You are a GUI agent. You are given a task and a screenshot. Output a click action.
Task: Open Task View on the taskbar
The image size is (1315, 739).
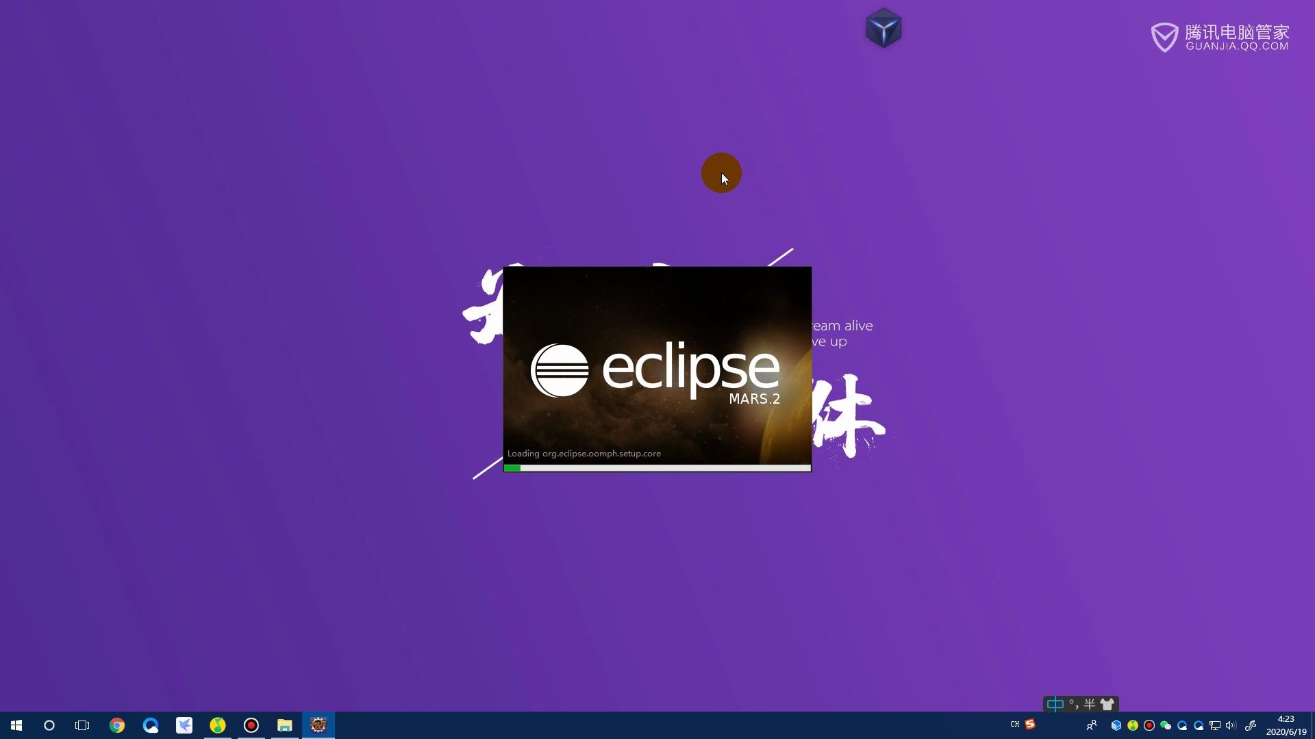tap(82, 725)
